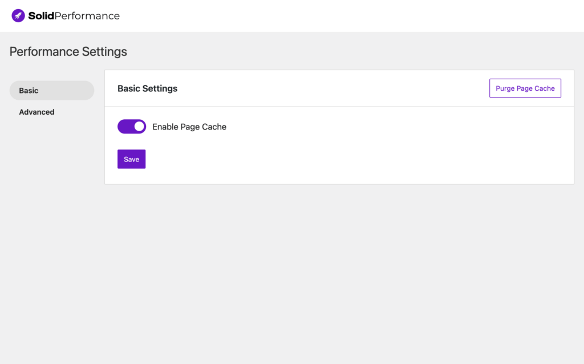Disable the Enable Page Cache switch
This screenshot has width=584, height=364.
pyautogui.click(x=132, y=127)
